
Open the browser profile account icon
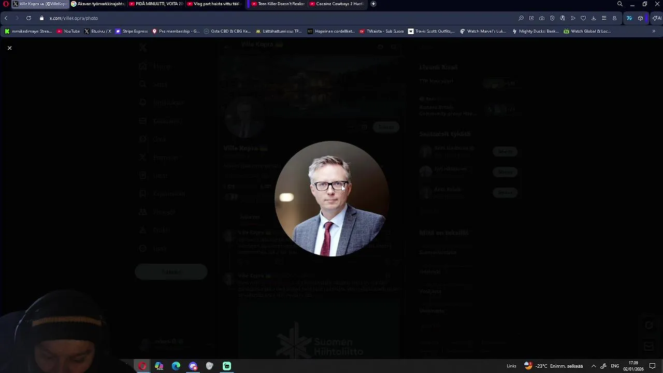coord(614,18)
